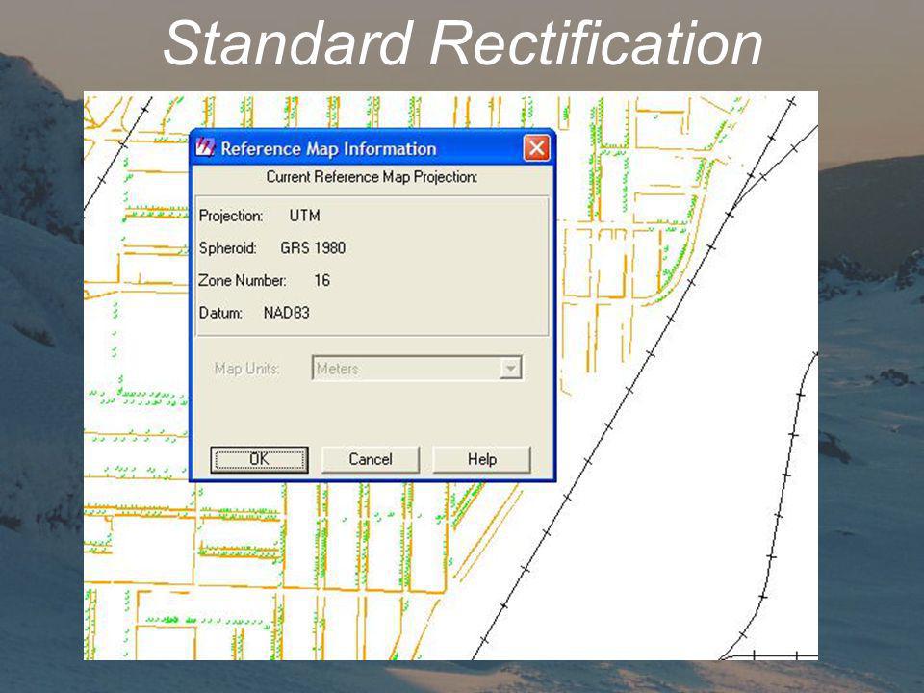The width and height of the screenshot is (924, 693).
Task: Select the 'NAD83' datum value
Action: (287, 313)
